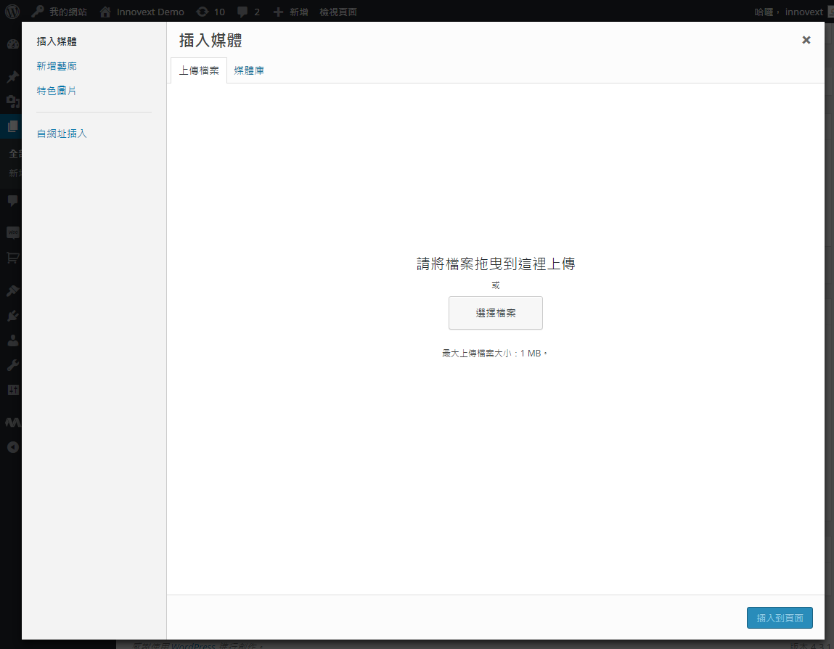Open the 我的網站 menu in admin bar

[60, 12]
